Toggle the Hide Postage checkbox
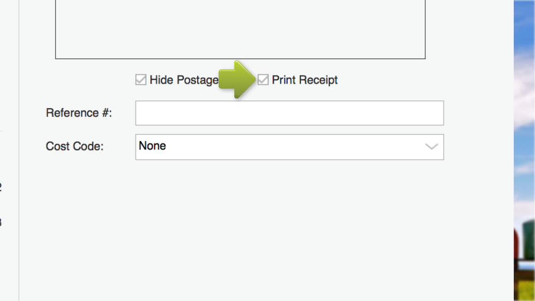This screenshot has height=301, width=535. [x=141, y=80]
